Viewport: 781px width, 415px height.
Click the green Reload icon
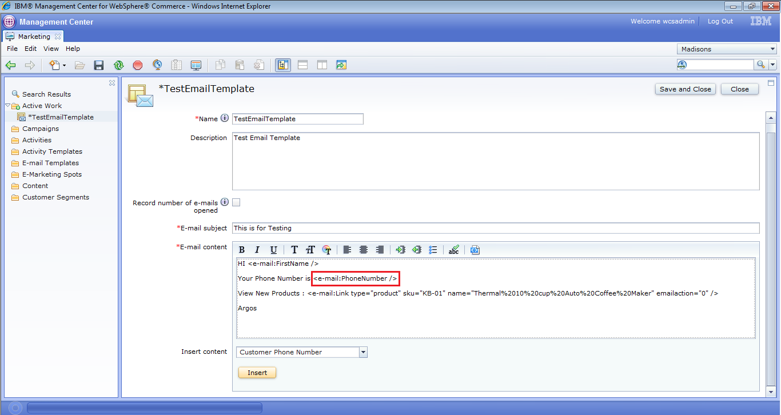coord(118,65)
